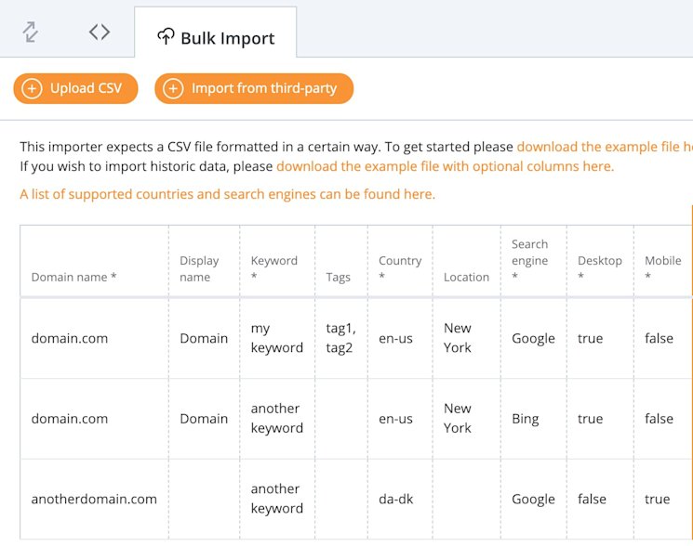Viewport: 693px width, 546px height.
Task: Select the anotherdomain.com cell
Action: click(94, 499)
